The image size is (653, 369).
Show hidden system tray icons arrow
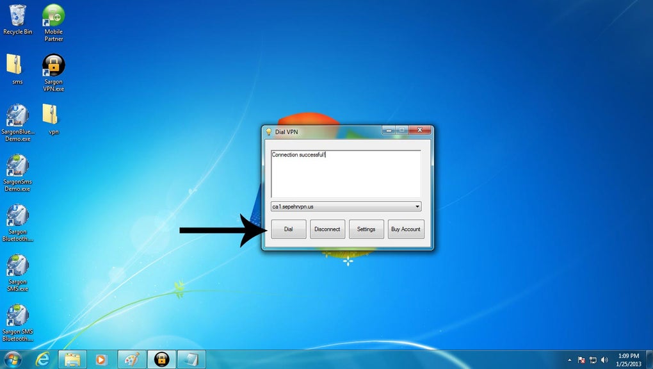pyautogui.click(x=570, y=360)
